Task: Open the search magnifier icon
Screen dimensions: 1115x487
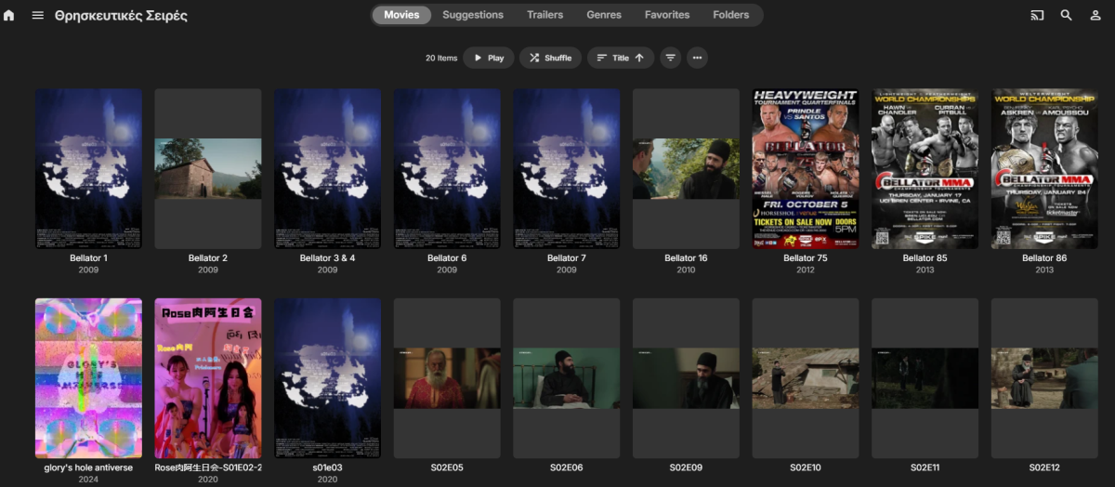Action: point(1067,16)
